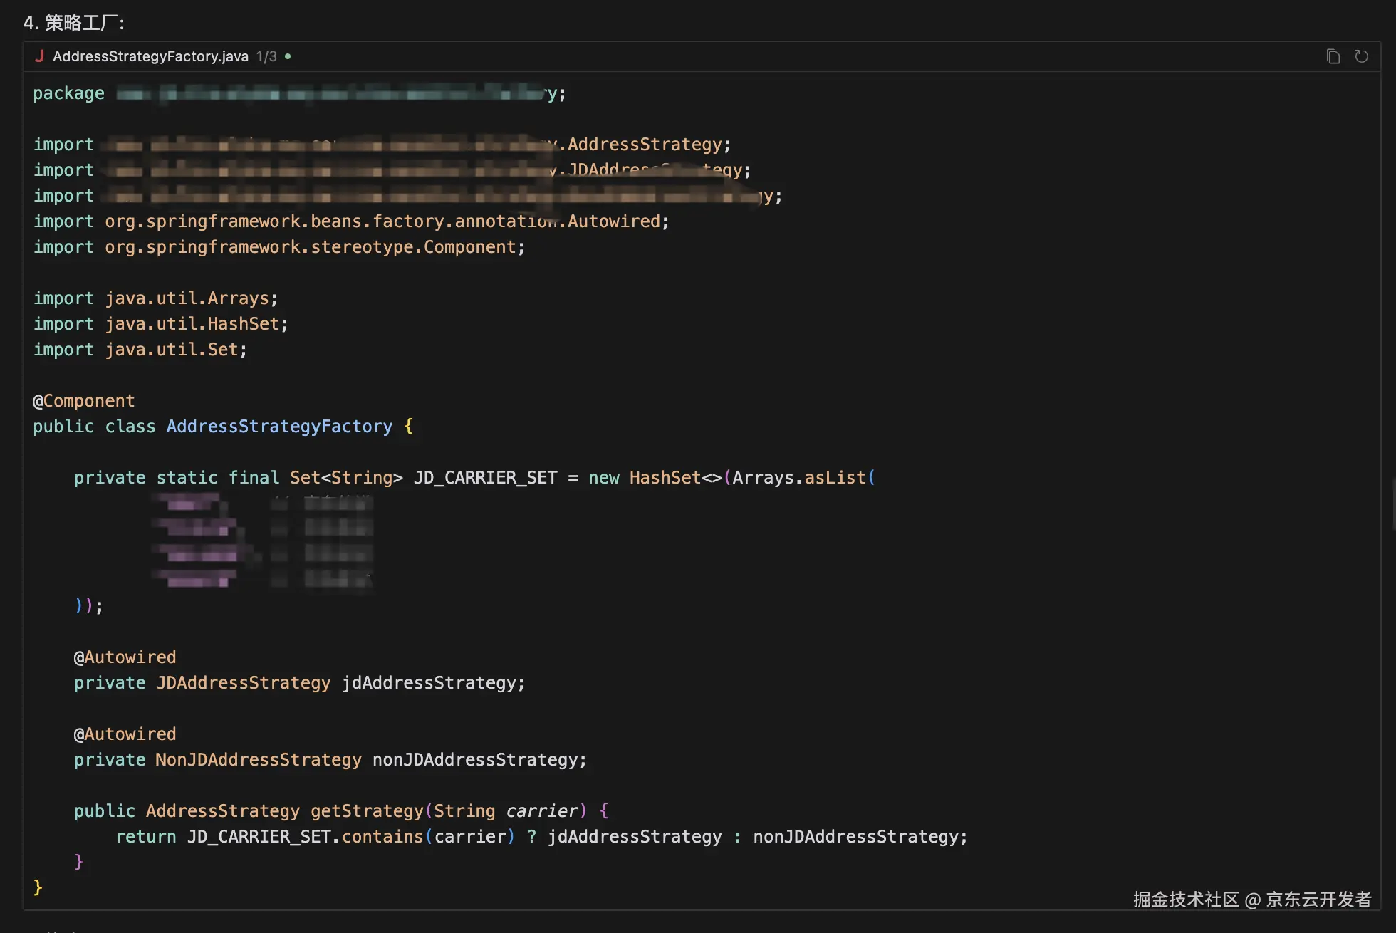
Task: Open the AddressStrategyFactory.java file name
Action: [x=150, y=56]
